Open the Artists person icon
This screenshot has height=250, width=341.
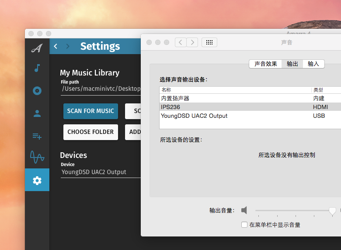(37, 113)
